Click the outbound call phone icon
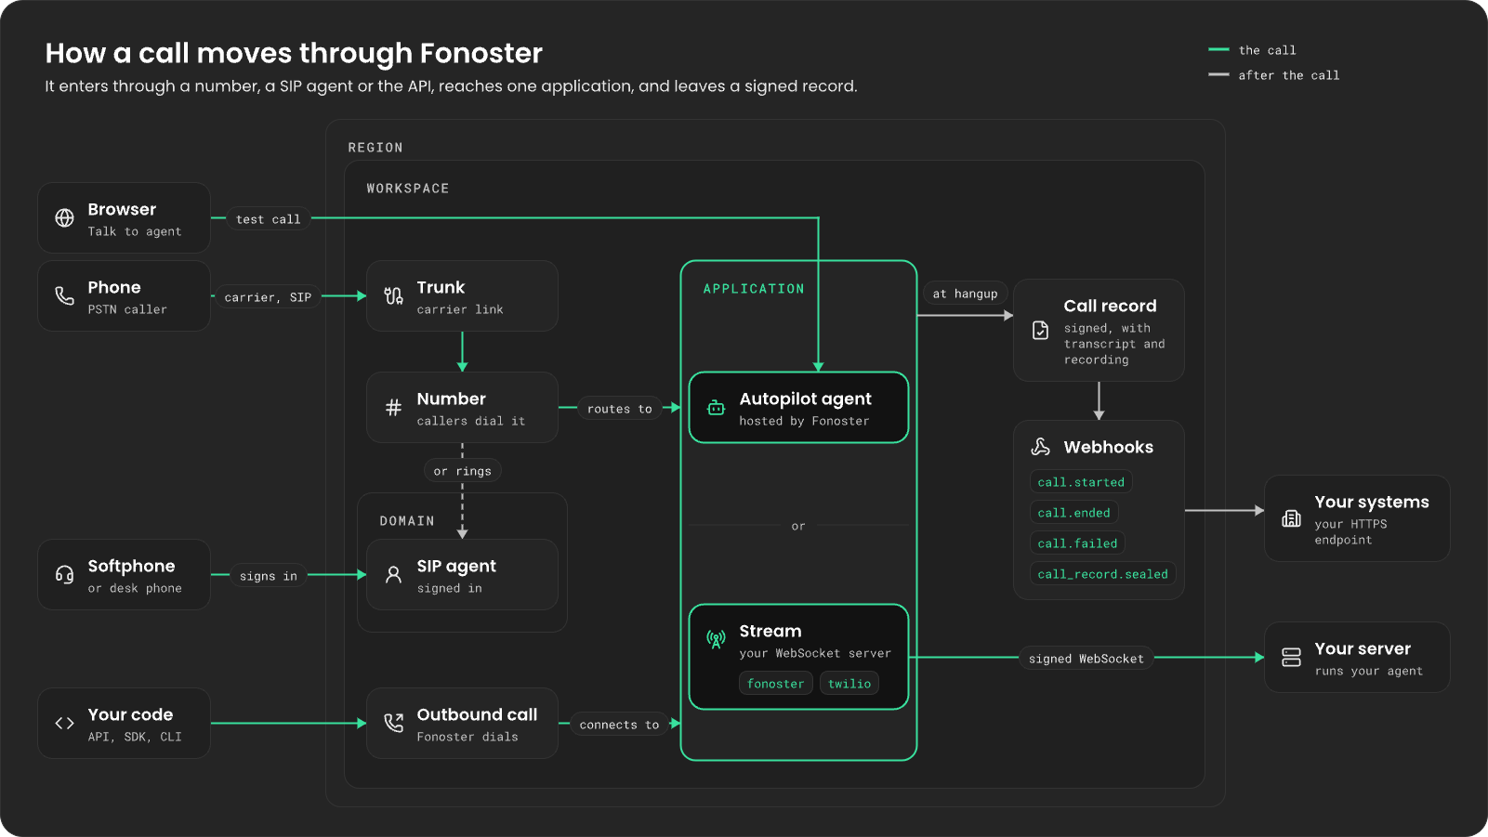Viewport: 1488px width, 837px height. tap(393, 723)
